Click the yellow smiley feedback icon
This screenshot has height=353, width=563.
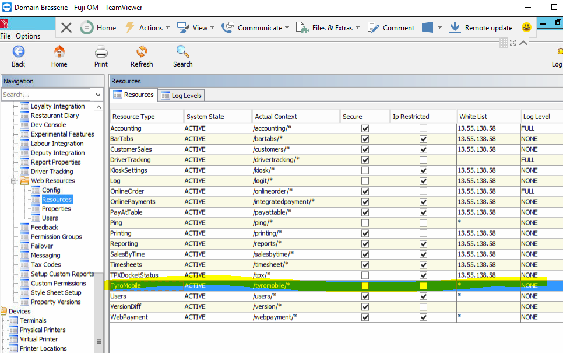click(525, 27)
